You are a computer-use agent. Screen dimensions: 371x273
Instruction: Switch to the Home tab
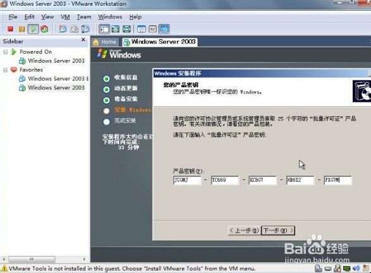pyautogui.click(x=105, y=42)
